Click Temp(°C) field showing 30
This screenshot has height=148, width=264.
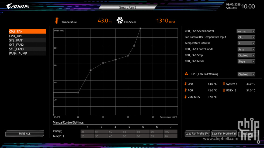click(x=101, y=136)
